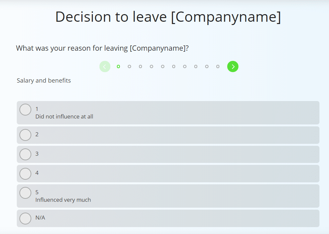Click the Salary and benefits label
This screenshot has height=234, width=329.
(x=43, y=80)
